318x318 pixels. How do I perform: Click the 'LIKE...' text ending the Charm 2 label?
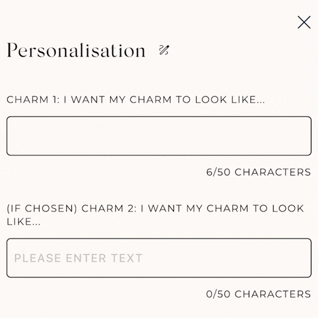(x=24, y=222)
